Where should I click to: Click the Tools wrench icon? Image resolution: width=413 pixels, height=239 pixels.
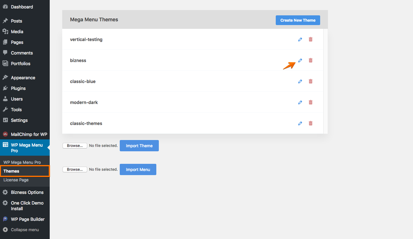(x=5, y=109)
